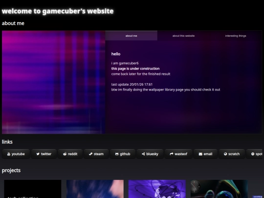Switch to the about me tab

tap(131, 36)
